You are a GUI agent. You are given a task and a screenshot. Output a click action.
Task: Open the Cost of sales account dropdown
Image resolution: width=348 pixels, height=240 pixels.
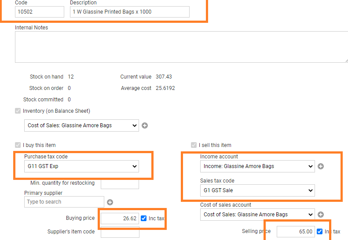pos(257,215)
